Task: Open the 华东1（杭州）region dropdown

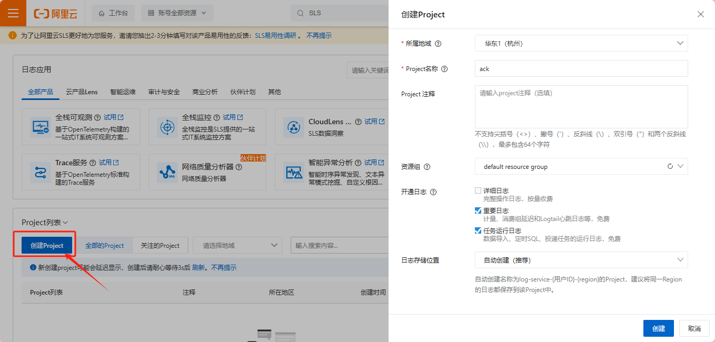Action: pyautogui.click(x=581, y=43)
